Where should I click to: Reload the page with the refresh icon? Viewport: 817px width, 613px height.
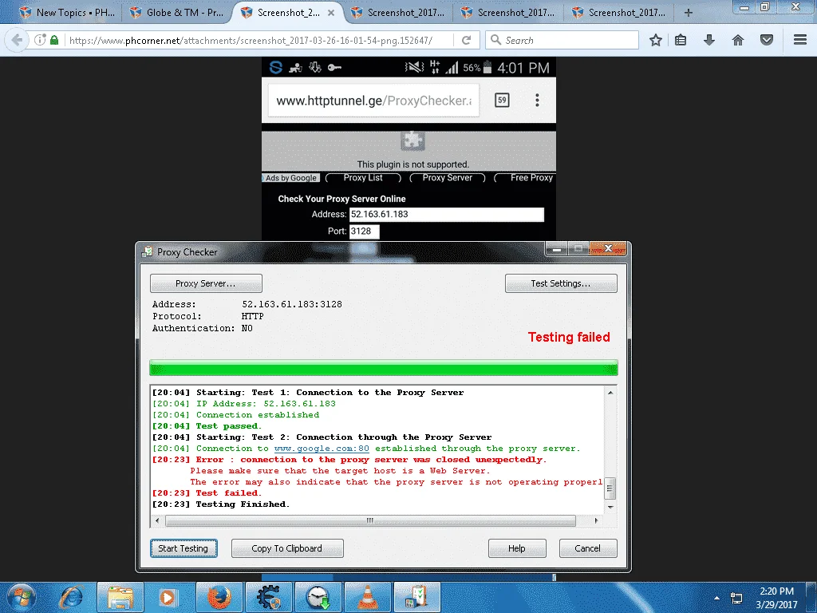(x=466, y=40)
